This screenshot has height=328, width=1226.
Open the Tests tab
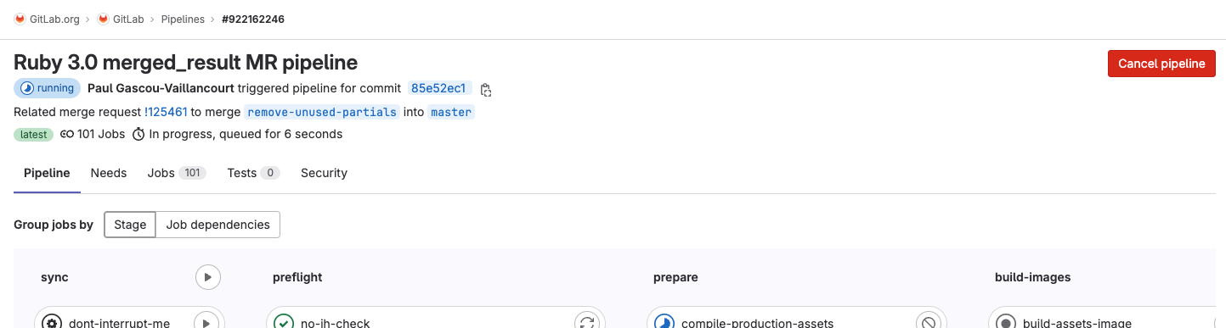[253, 173]
